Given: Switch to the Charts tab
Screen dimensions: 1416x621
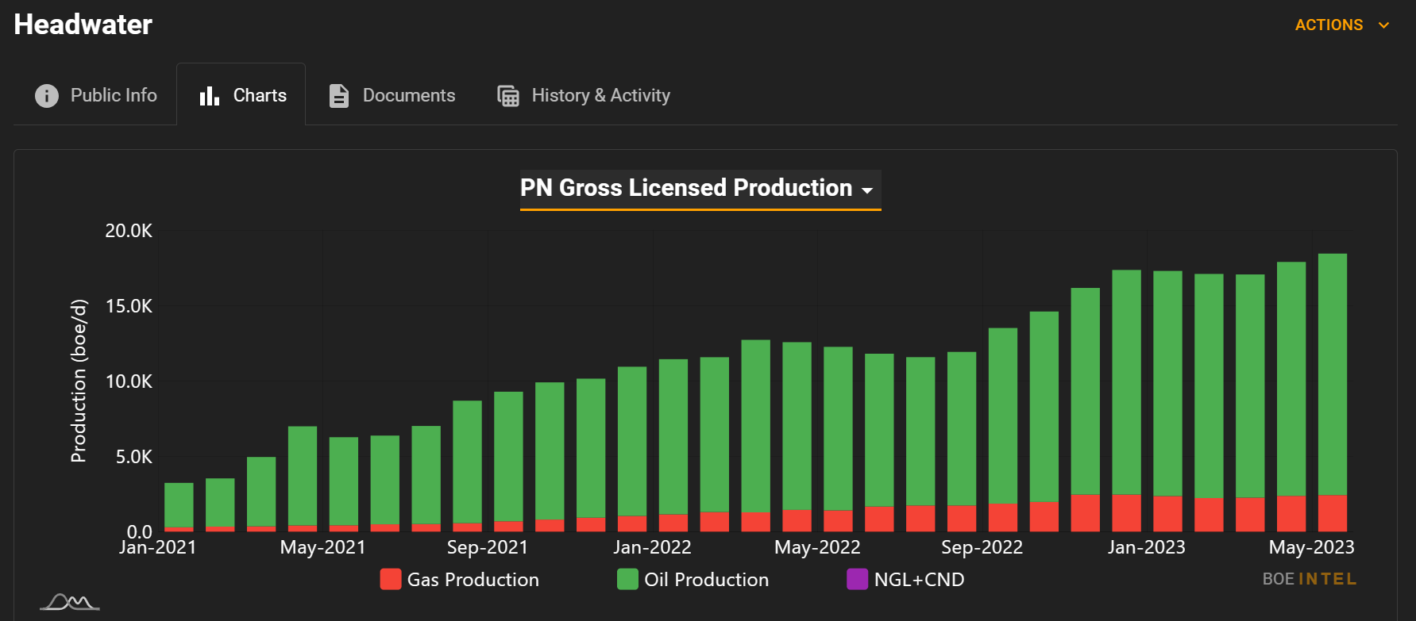Looking at the screenshot, I should [241, 95].
